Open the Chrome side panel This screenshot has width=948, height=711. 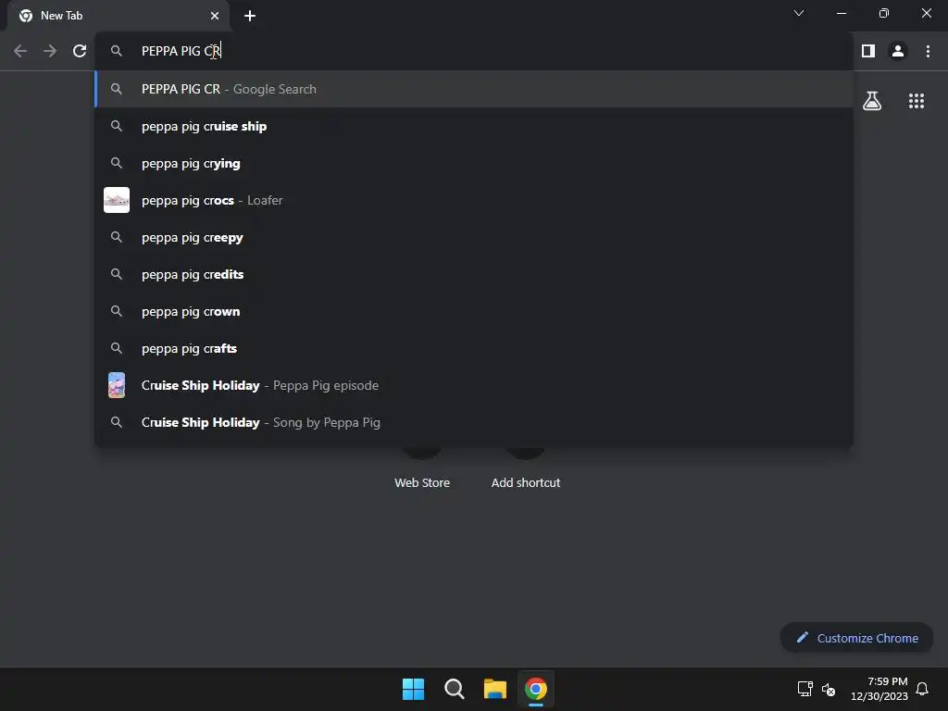pos(868,52)
